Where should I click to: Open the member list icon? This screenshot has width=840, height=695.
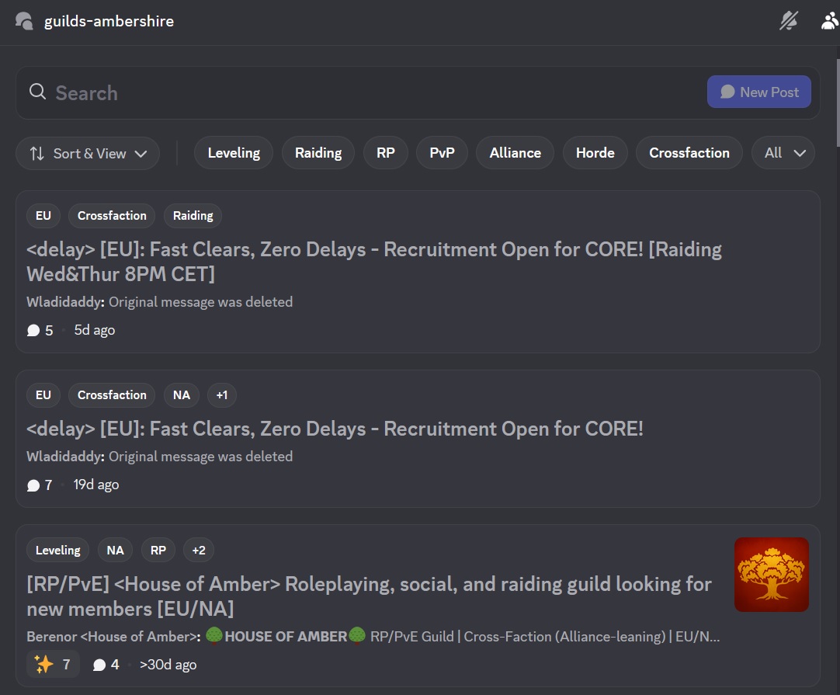(x=829, y=21)
